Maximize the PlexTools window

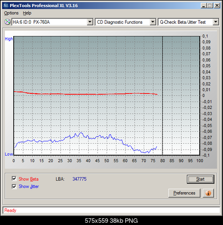tap(210, 6)
